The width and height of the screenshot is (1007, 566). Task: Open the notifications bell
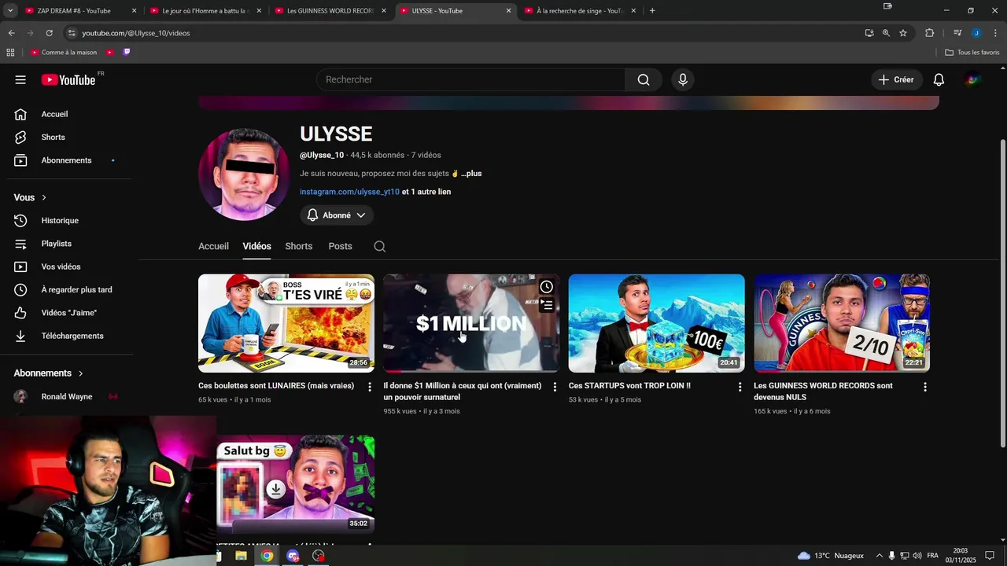[x=939, y=79]
